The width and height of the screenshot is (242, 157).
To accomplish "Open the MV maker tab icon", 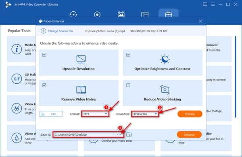I will pyautogui.click(x=121, y=14).
